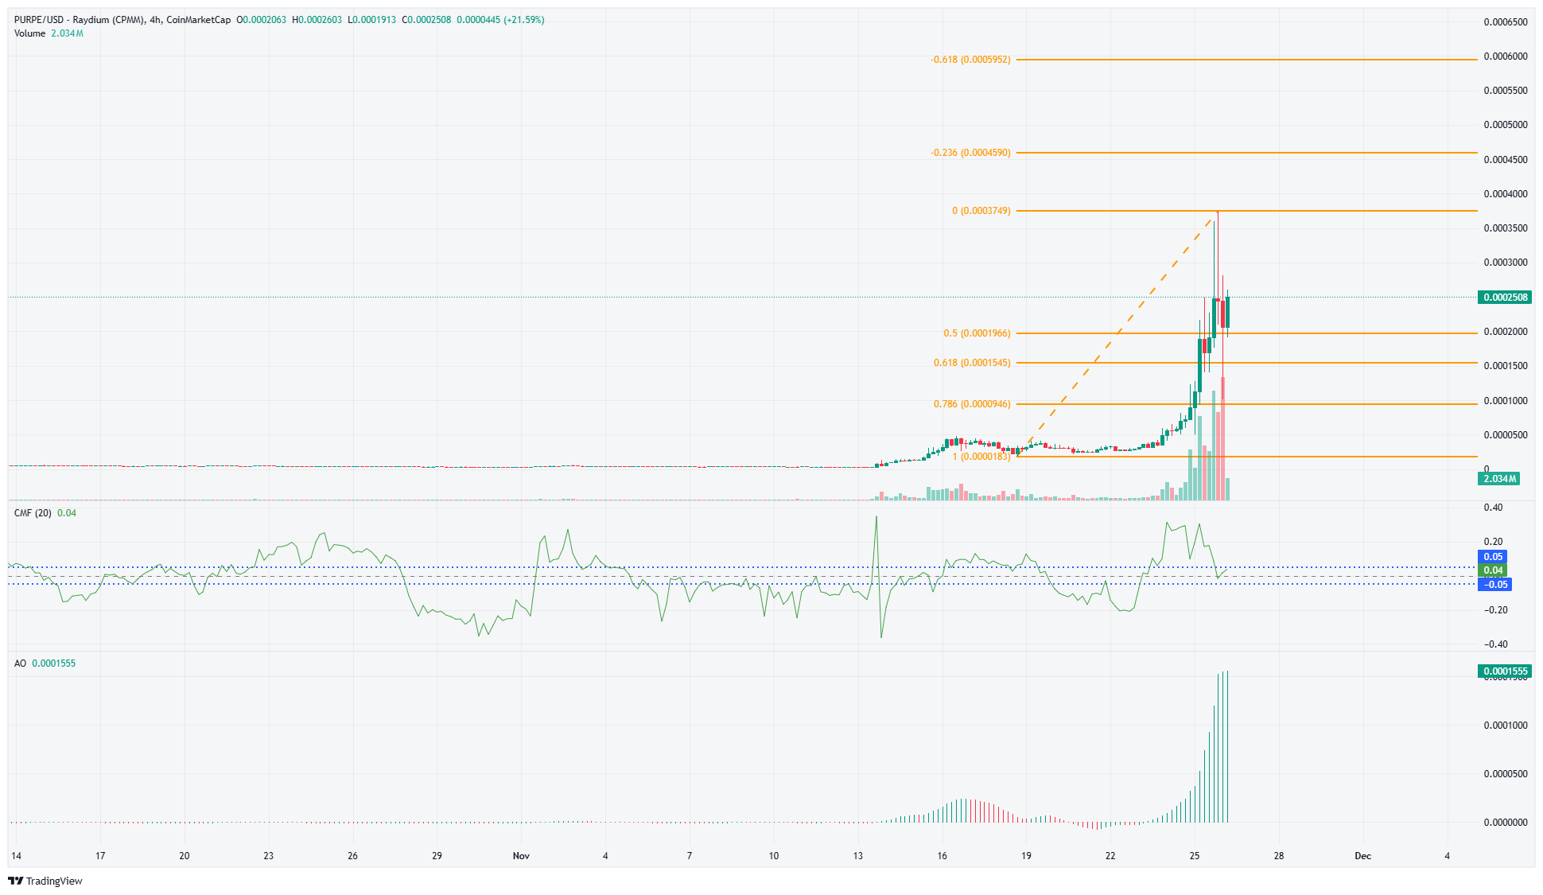Image resolution: width=1543 pixels, height=895 pixels.
Task: Select the 0 (0.0003749) Fibonacci level label
Action: pyautogui.click(x=981, y=211)
